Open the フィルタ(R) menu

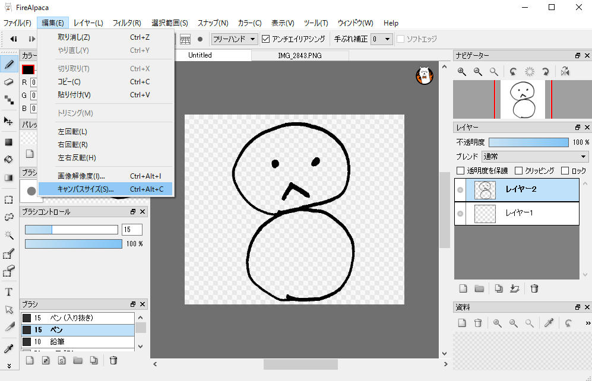tap(127, 23)
